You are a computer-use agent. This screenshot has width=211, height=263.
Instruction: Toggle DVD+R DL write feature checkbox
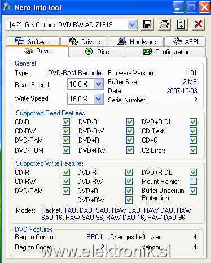pos(193,172)
